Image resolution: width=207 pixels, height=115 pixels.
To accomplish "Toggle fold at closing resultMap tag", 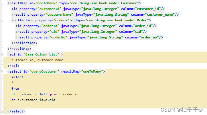I will tap(2, 49).
